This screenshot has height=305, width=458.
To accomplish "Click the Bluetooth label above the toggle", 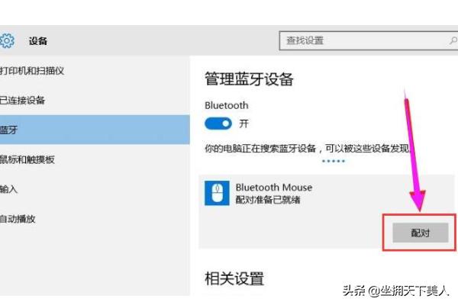I will (x=227, y=105).
